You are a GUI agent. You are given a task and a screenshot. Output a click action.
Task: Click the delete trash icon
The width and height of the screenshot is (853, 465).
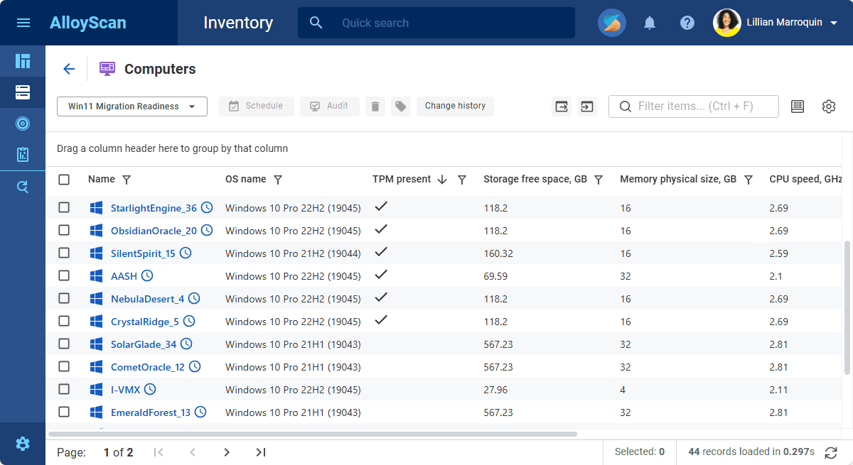(x=375, y=106)
